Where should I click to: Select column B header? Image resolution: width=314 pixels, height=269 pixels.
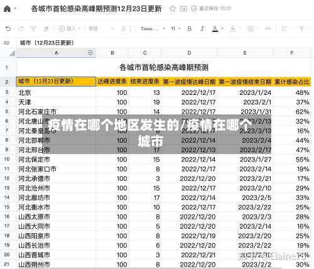click(112, 53)
